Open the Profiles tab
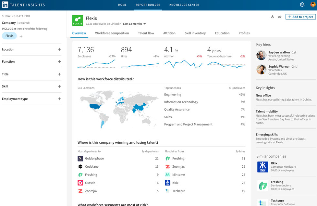Image resolution: width=317 pixels, height=206 pixels. [x=244, y=33]
